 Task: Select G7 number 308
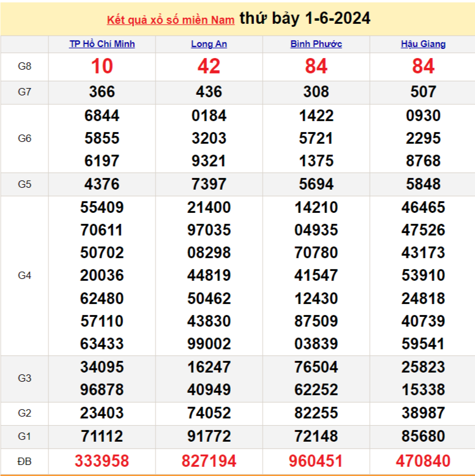(x=316, y=92)
